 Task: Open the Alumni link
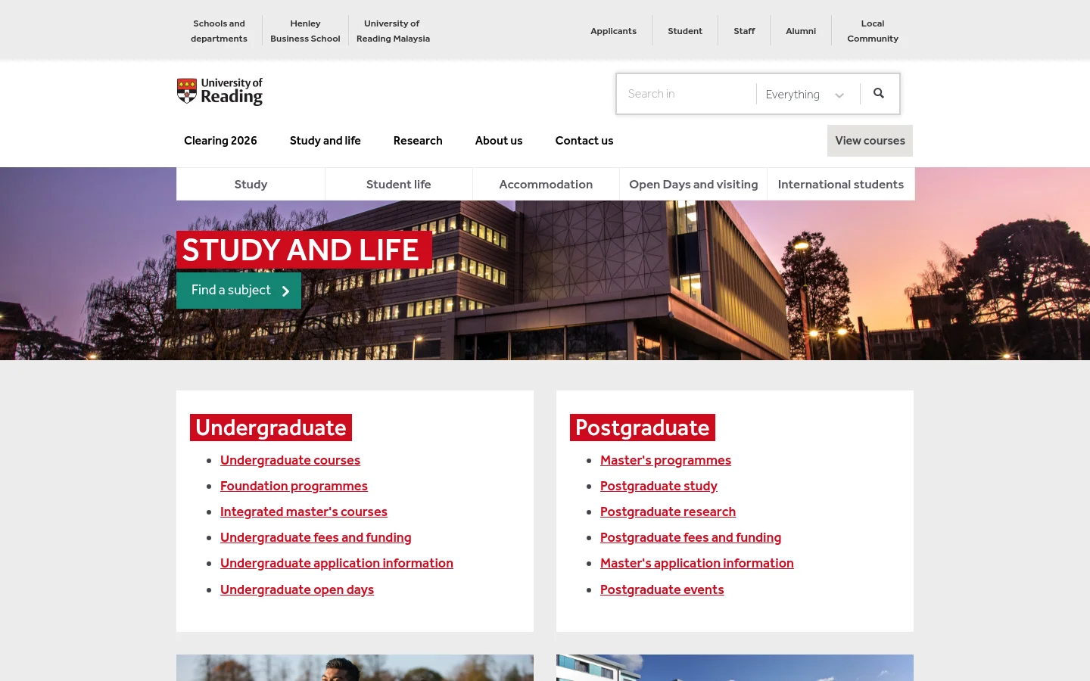click(x=801, y=31)
